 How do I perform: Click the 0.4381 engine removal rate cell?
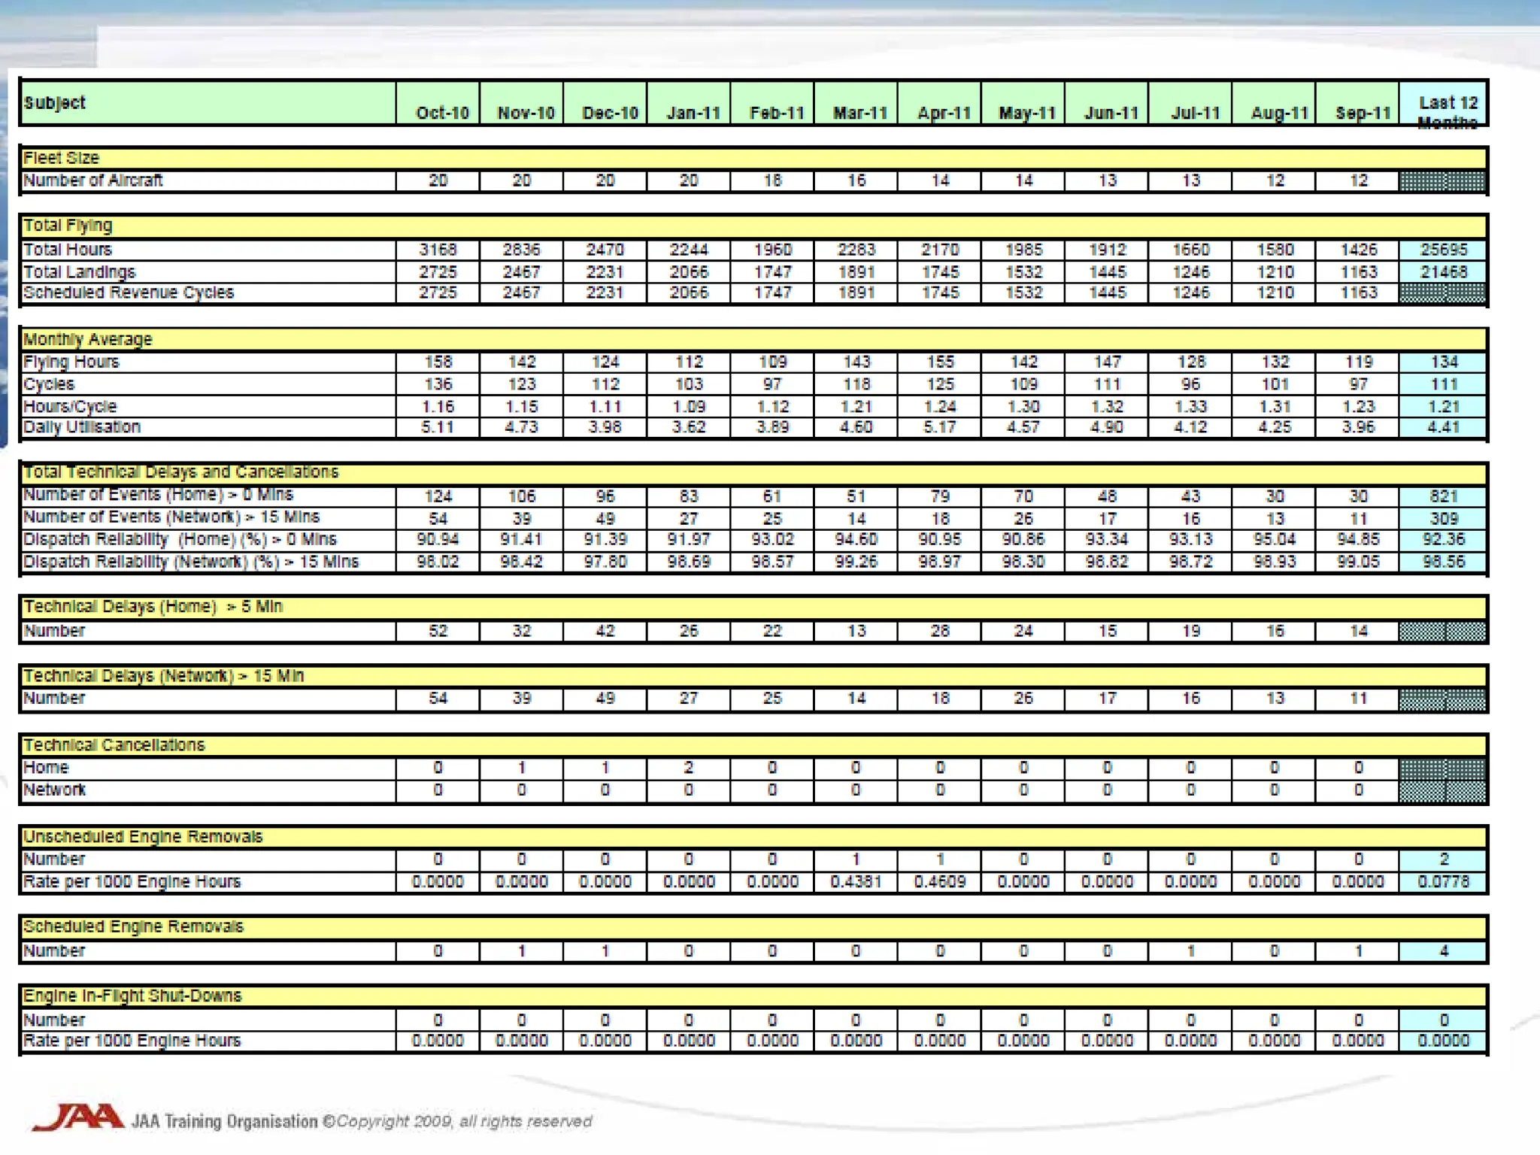tap(856, 881)
